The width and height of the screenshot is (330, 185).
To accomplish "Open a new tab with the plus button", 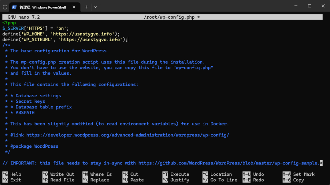I will tap(86, 6).
